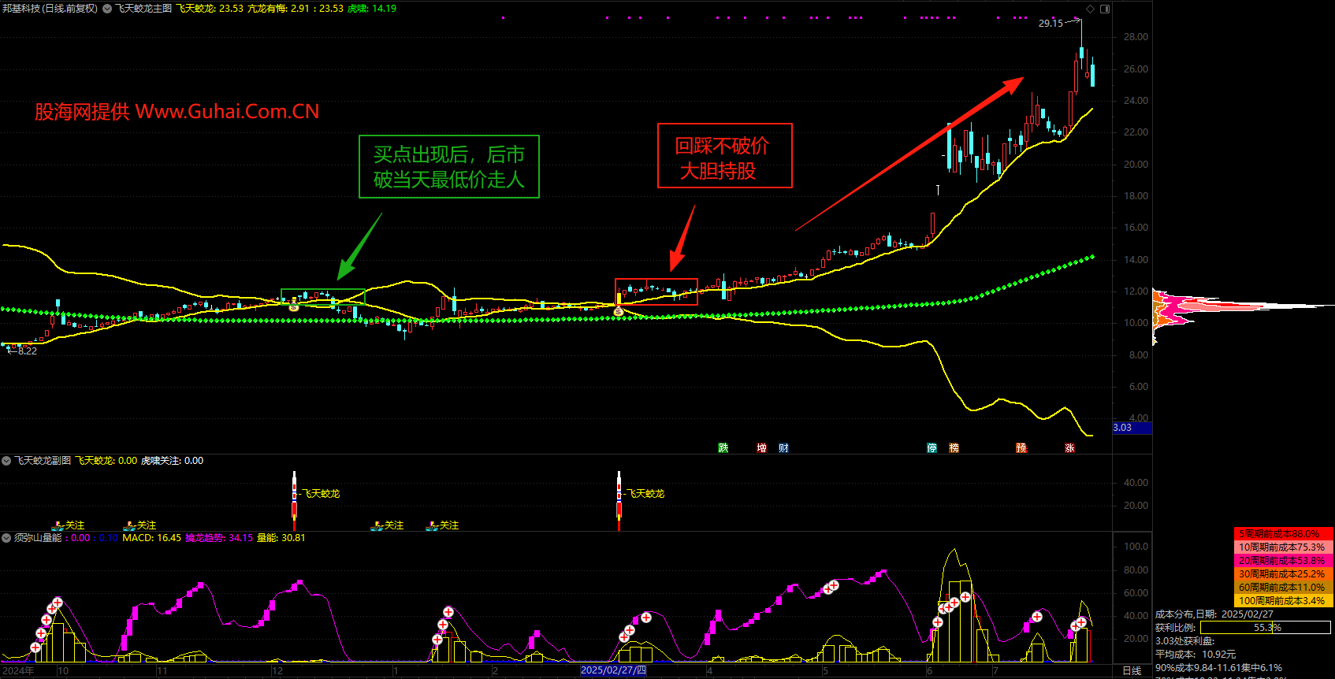1335x679 pixels.
Task: Click the orange 榜 info marker
Action: coord(954,447)
